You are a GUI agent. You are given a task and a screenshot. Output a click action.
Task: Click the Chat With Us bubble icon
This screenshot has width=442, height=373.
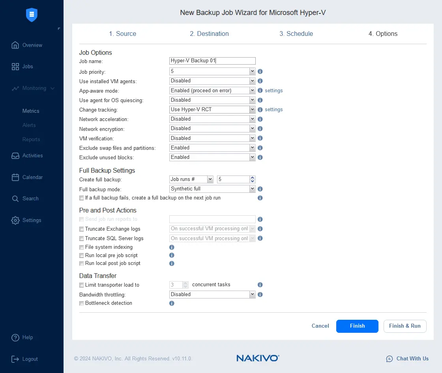point(389,359)
